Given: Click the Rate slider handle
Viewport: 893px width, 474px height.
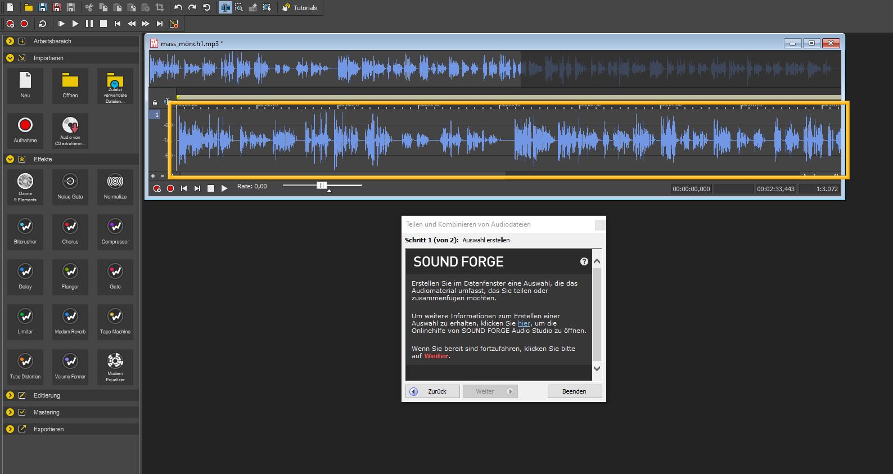Looking at the screenshot, I should tap(322, 185).
